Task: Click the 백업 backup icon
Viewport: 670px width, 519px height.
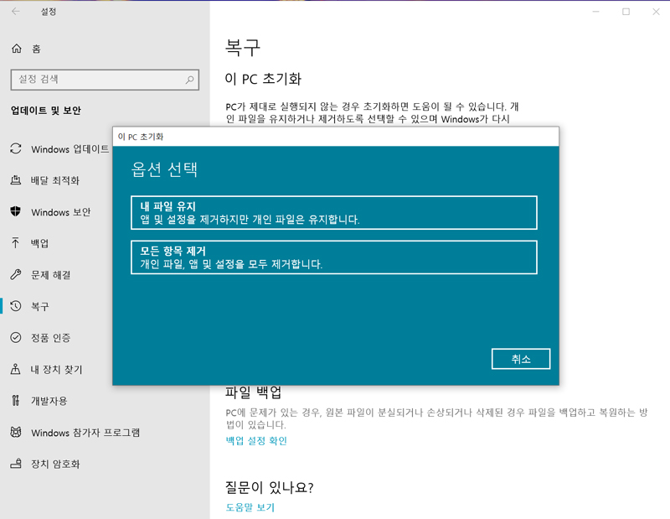Action: pos(14,243)
